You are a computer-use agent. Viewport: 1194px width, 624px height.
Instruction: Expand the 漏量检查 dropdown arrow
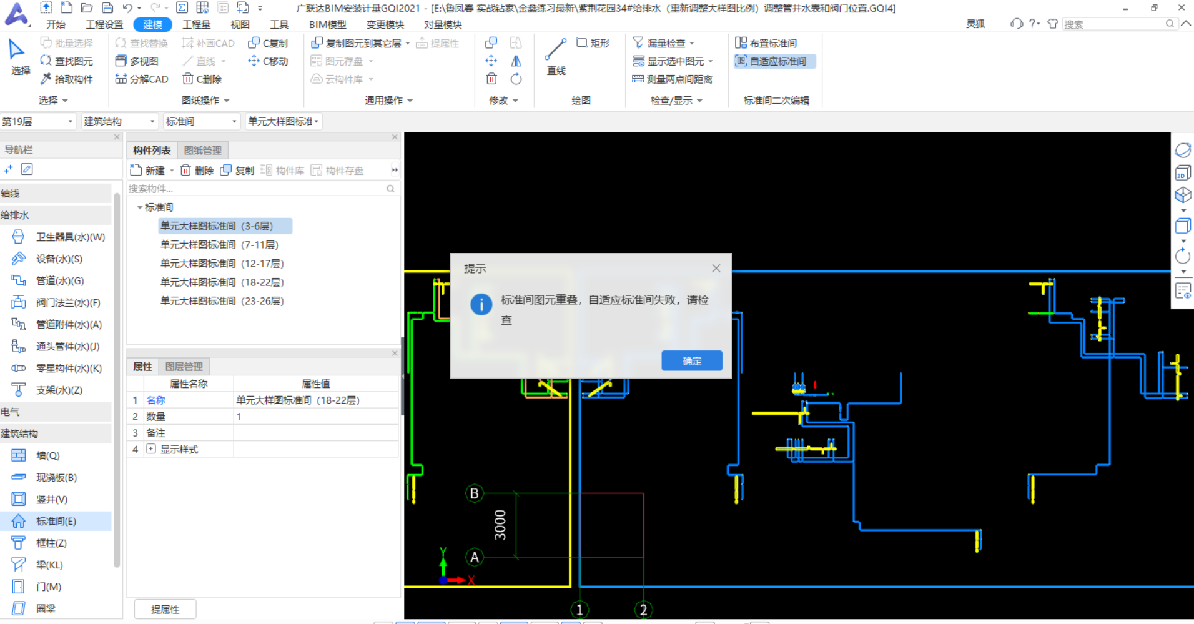click(692, 44)
